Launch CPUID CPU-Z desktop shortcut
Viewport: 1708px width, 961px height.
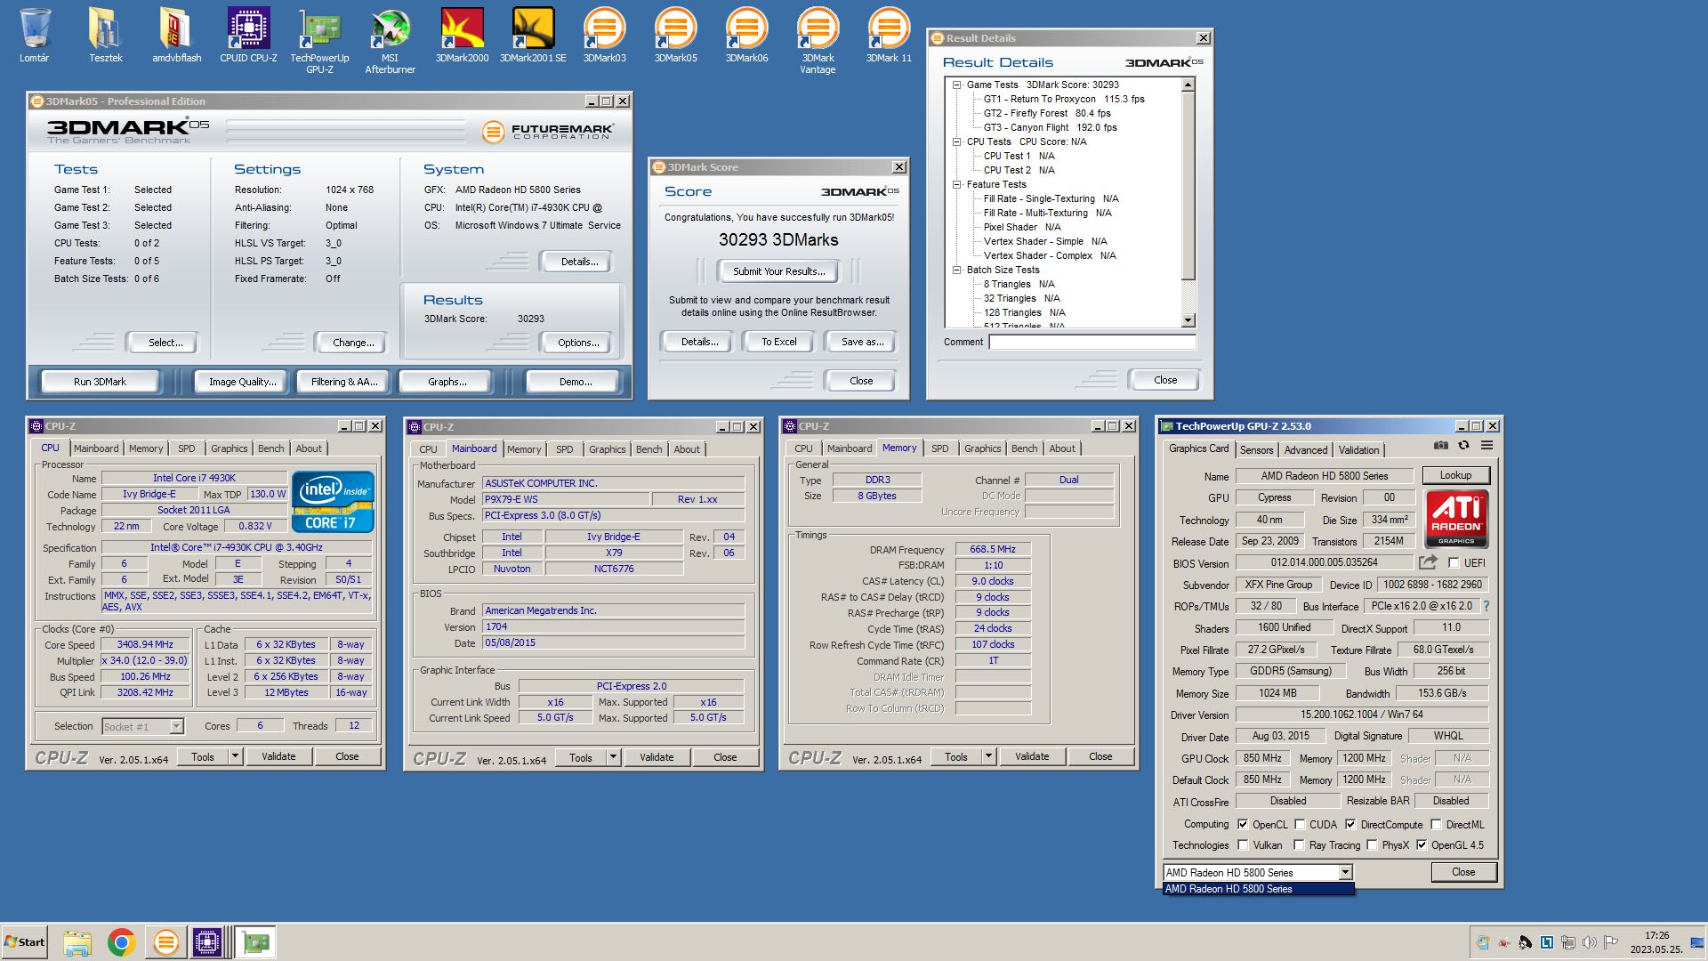[x=248, y=36]
